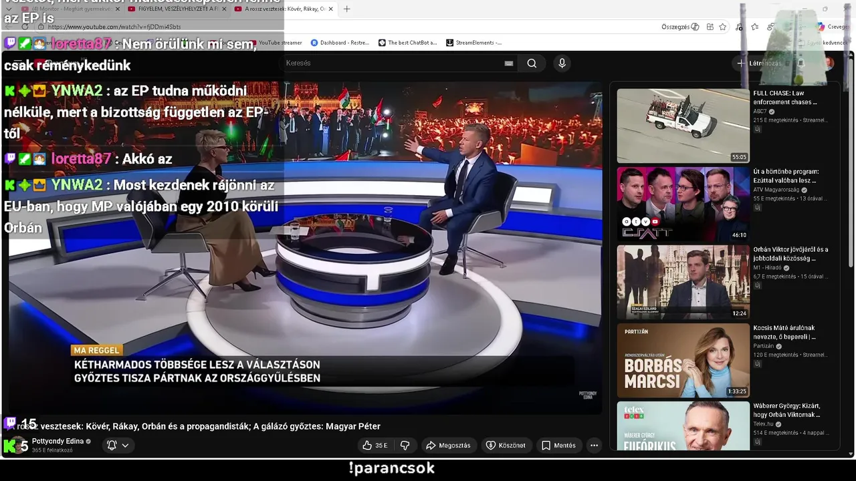Open 'Kocsis Máté árulónak nevezte' video title
The height and width of the screenshot is (481, 856).
coord(784,332)
